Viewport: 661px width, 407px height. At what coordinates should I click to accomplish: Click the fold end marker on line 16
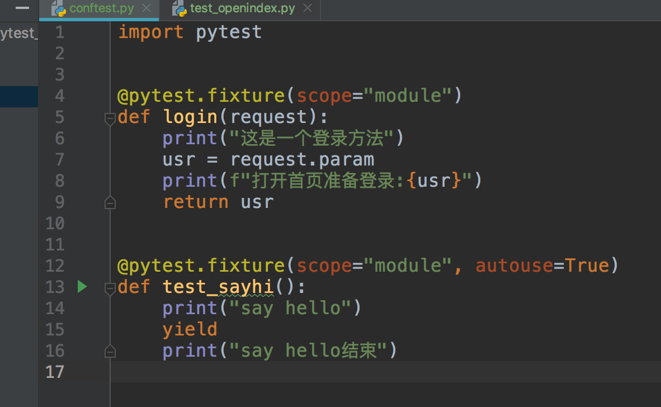click(110, 352)
